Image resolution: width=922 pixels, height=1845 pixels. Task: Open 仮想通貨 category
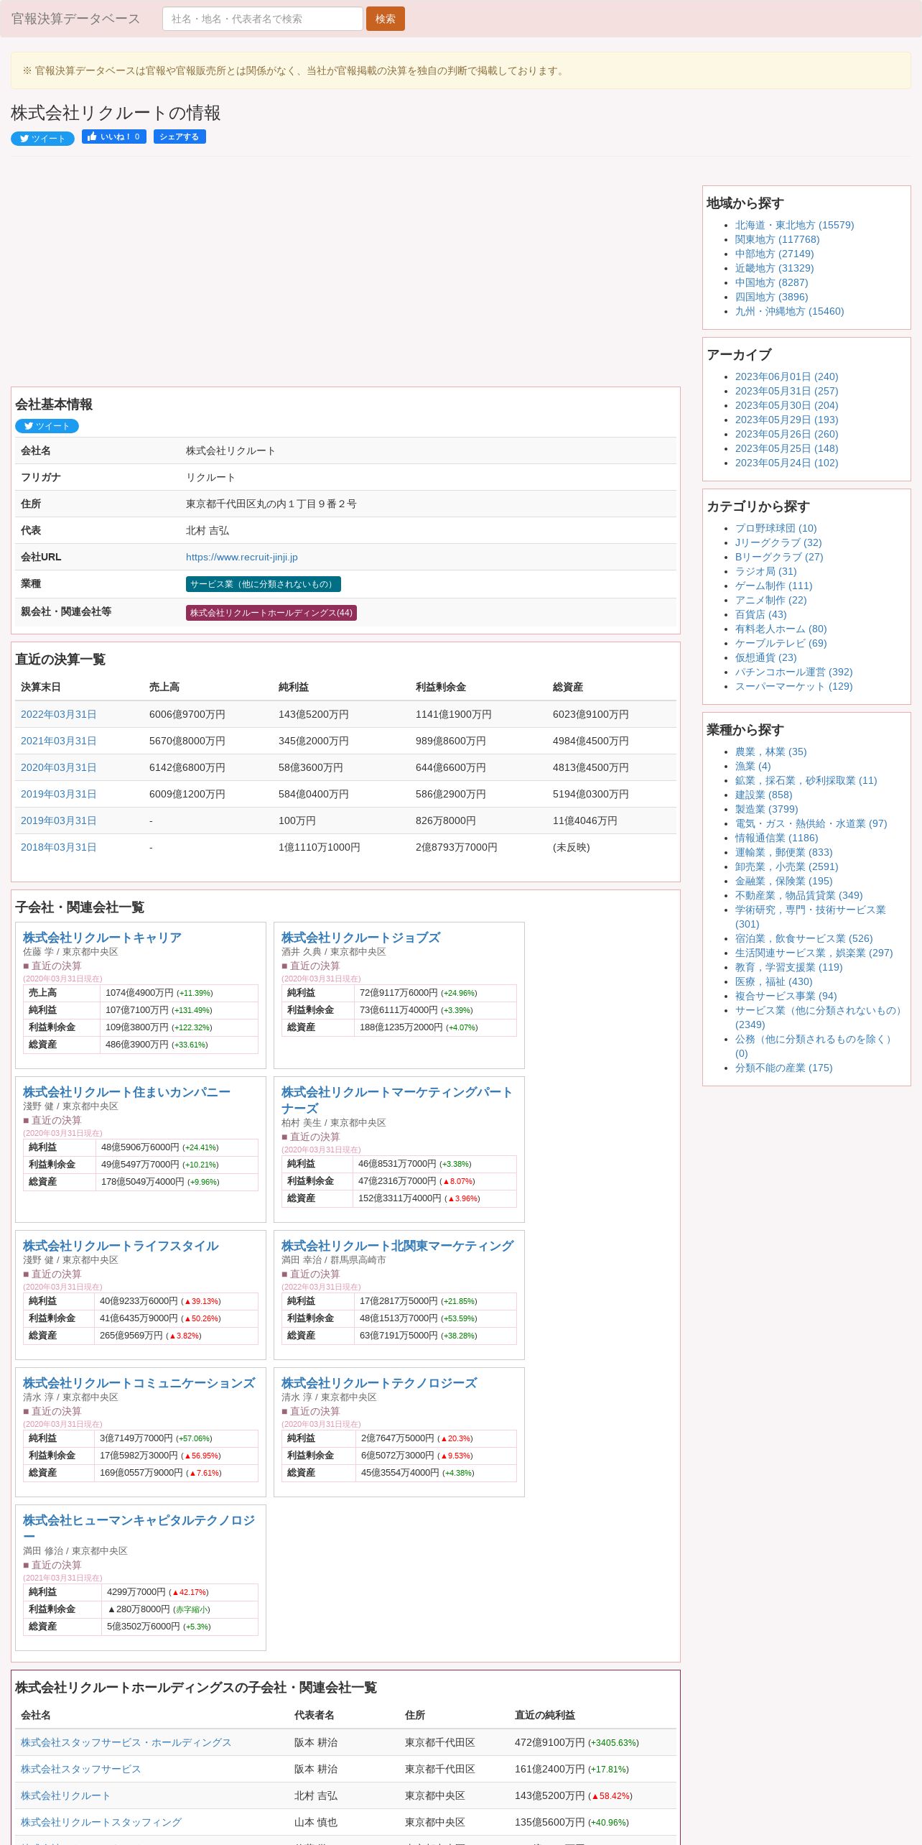tap(765, 657)
